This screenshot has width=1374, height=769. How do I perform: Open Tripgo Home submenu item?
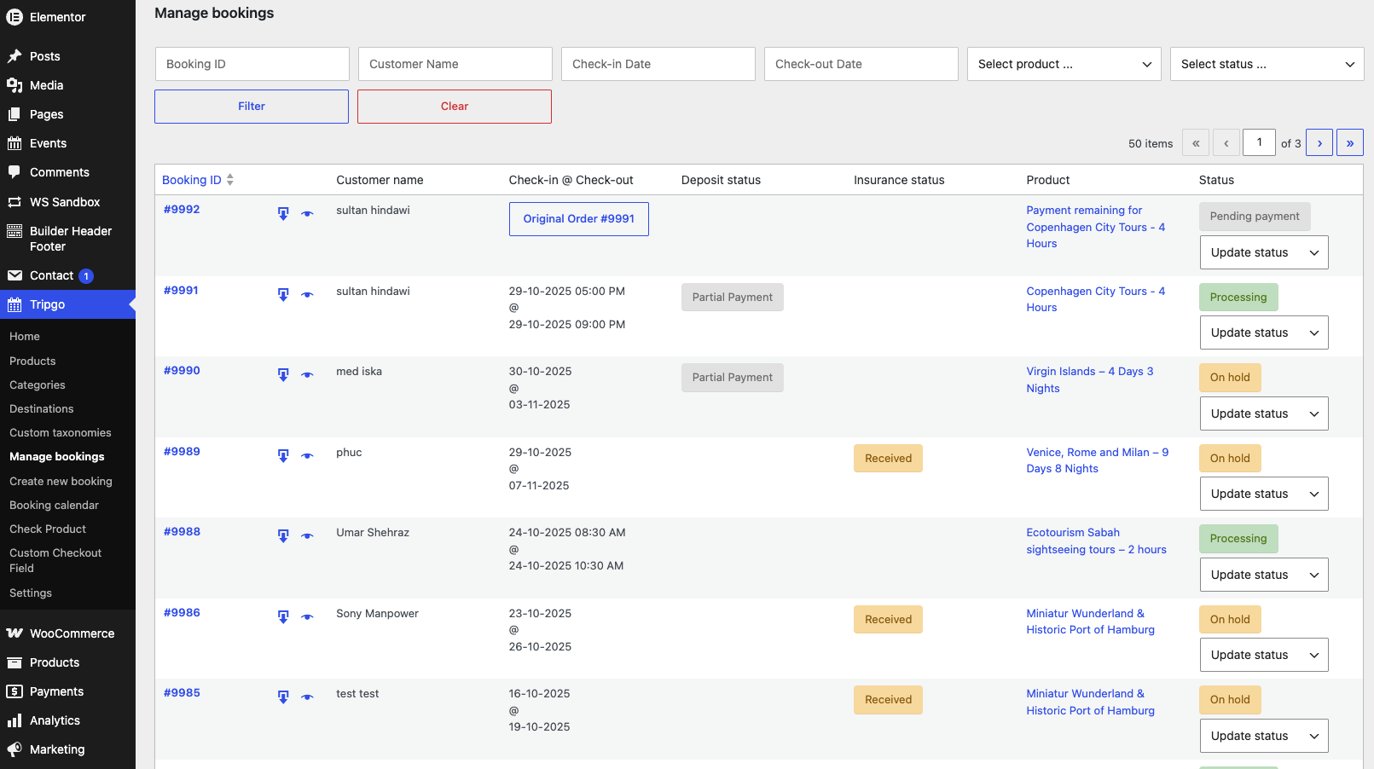tap(25, 337)
